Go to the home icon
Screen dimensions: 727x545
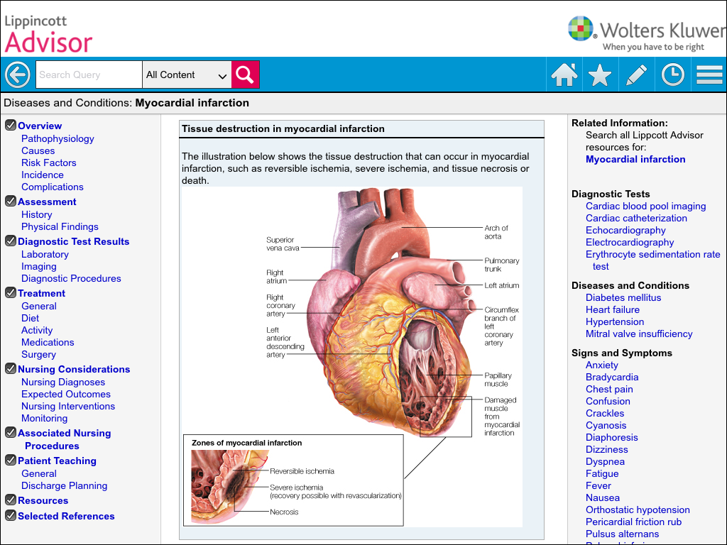[x=564, y=75]
